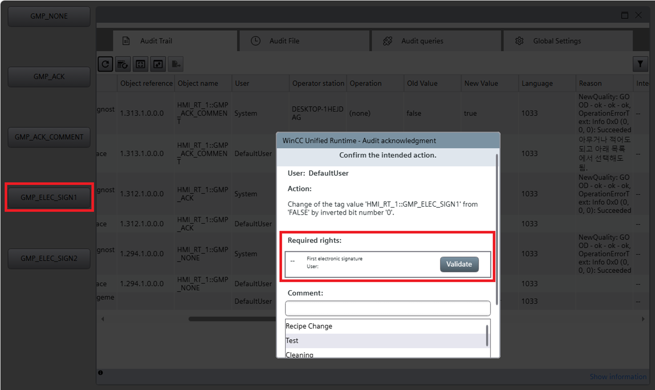Click the Old Value column header

coord(432,83)
